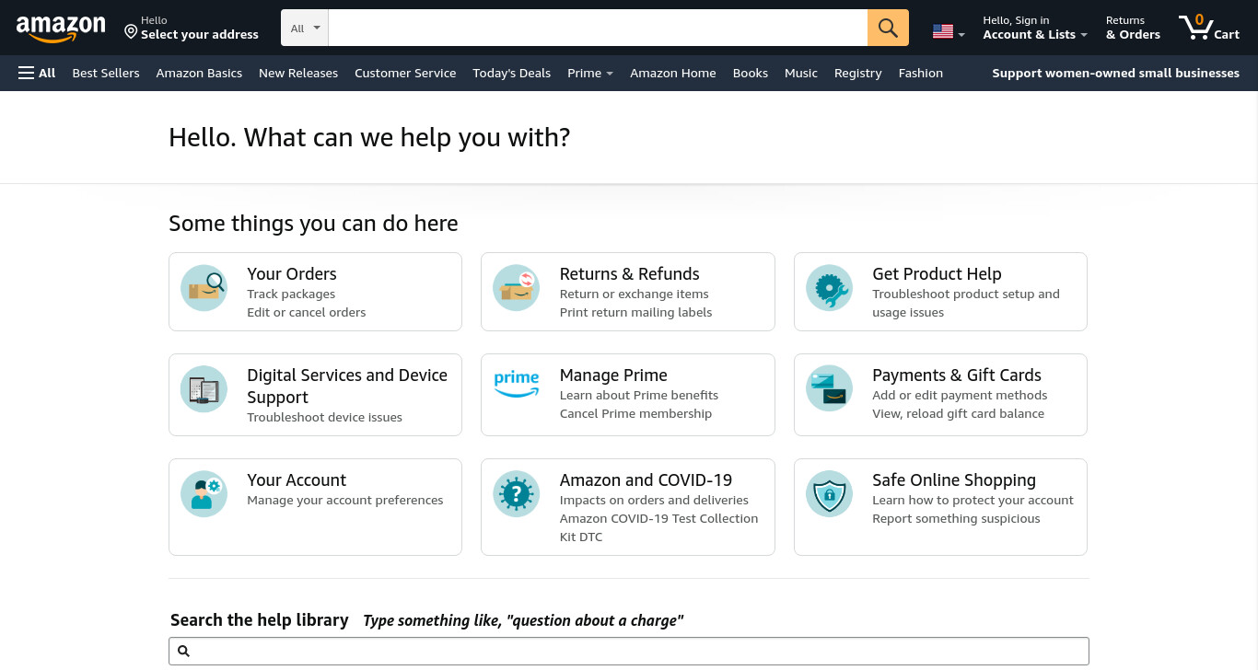Open Digital Services and Device Support link

click(347, 387)
